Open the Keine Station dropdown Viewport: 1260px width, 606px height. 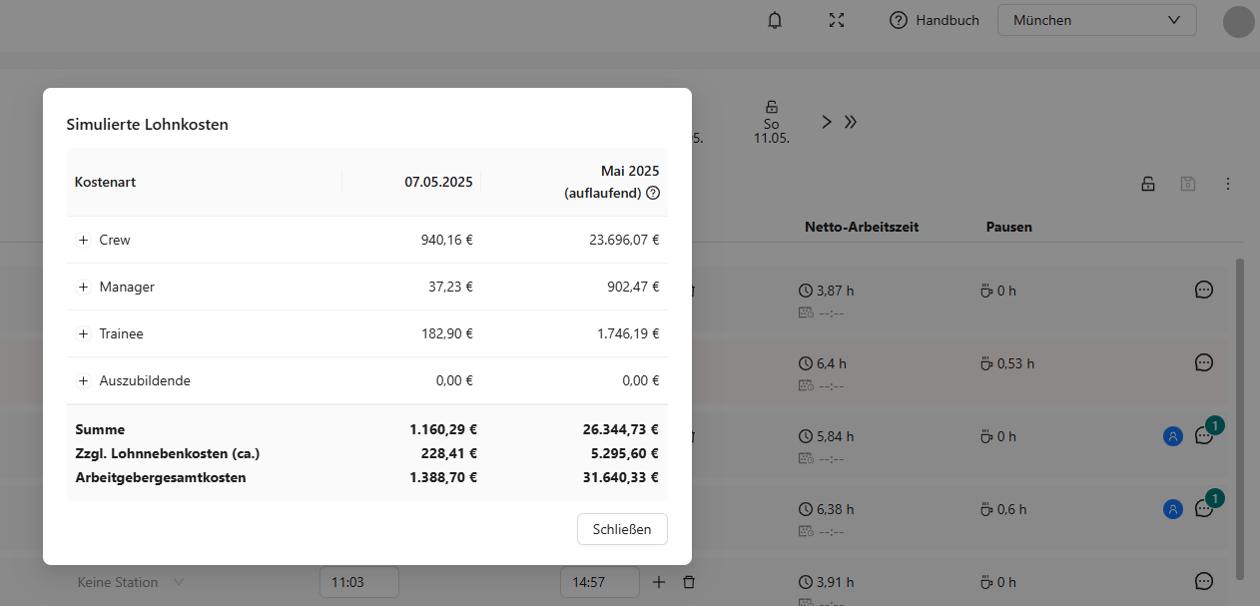coord(131,582)
